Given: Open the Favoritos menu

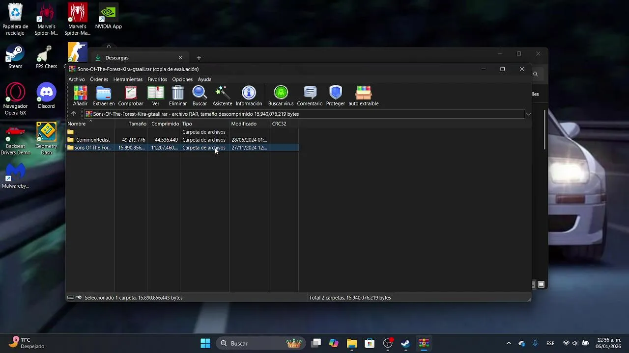Looking at the screenshot, I should tap(157, 79).
